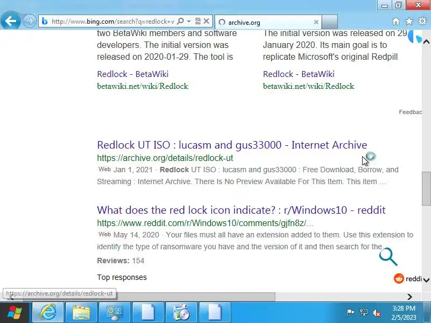Click the address bar search magnifier icon
The height and width of the screenshot is (323, 431).
point(180,21)
